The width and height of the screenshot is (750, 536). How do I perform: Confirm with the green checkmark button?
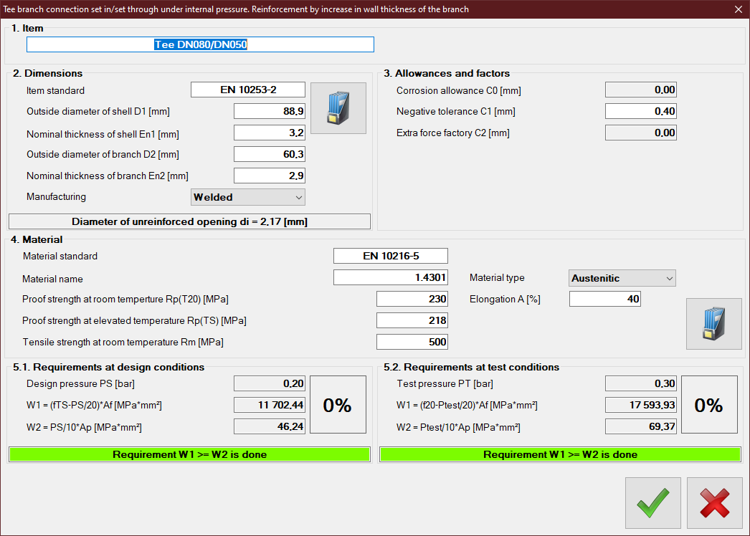tap(652, 502)
